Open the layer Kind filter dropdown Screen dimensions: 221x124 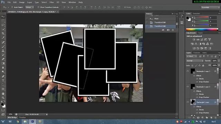coord(191,56)
